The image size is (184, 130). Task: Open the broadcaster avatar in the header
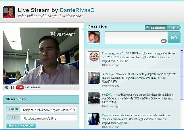9,12
